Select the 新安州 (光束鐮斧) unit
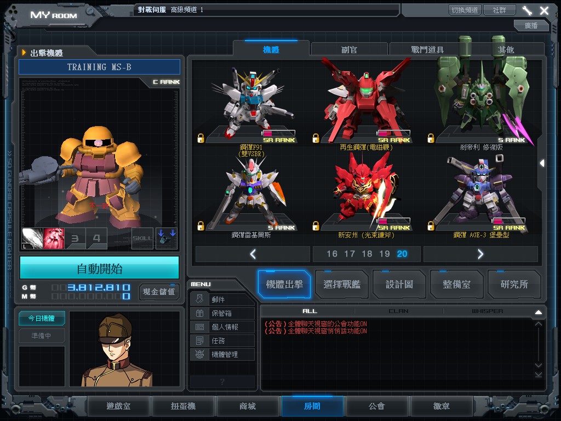This screenshot has width=561, height=421. point(366,194)
